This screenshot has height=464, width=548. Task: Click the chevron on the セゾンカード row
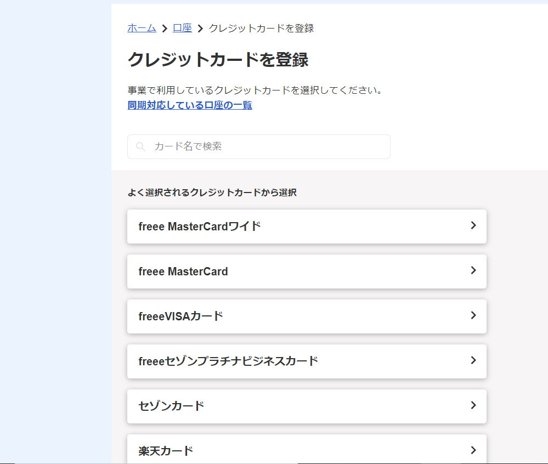[x=473, y=405]
